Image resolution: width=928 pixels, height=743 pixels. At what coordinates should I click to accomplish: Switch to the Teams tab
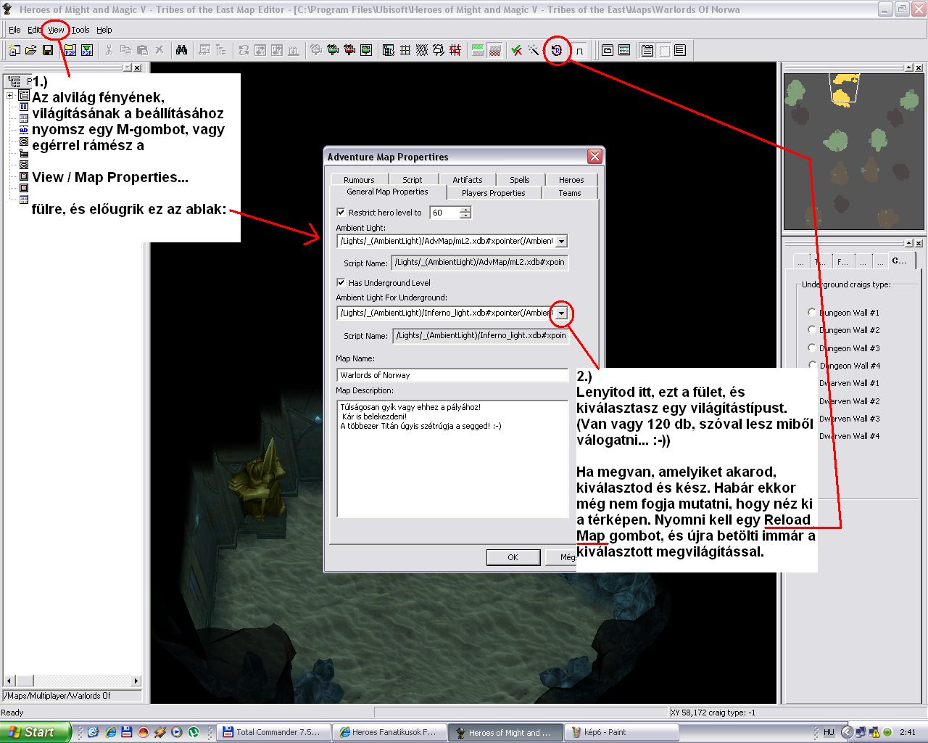[570, 193]
